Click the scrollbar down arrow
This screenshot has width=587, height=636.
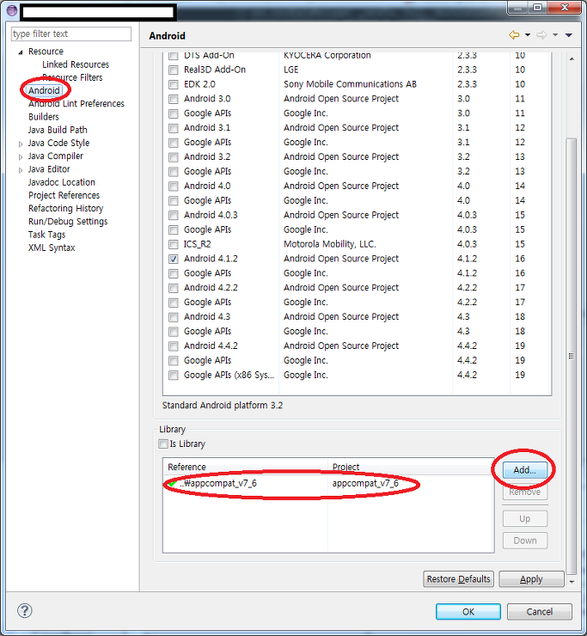pyautogui.click(x=572, y=582)
